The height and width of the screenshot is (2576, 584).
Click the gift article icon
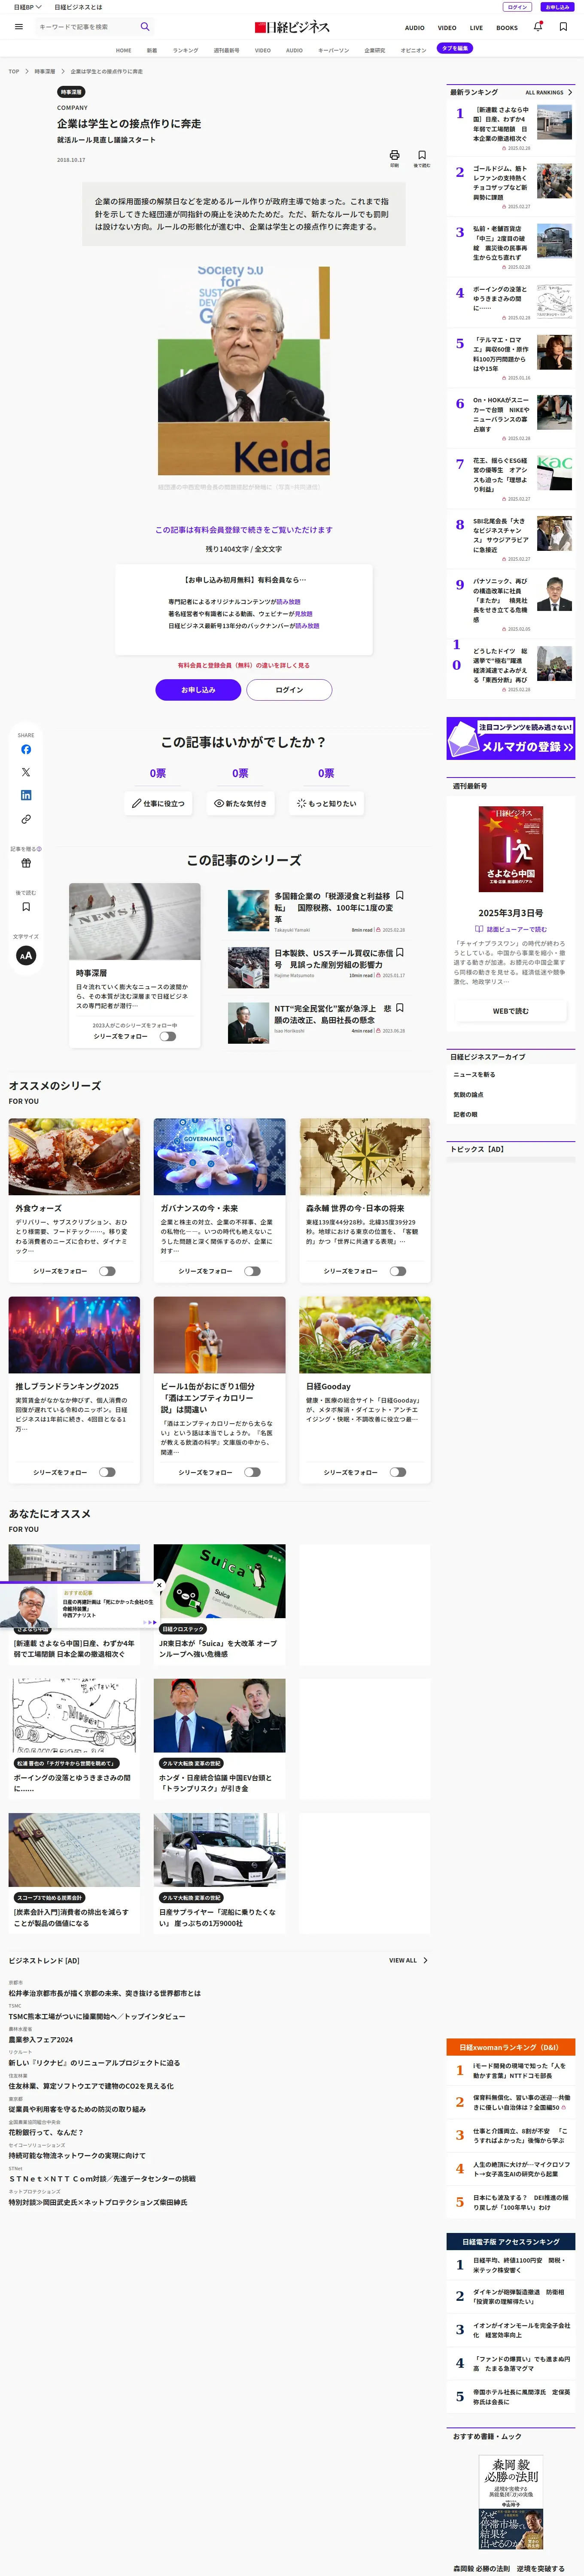tap(26, 863)
